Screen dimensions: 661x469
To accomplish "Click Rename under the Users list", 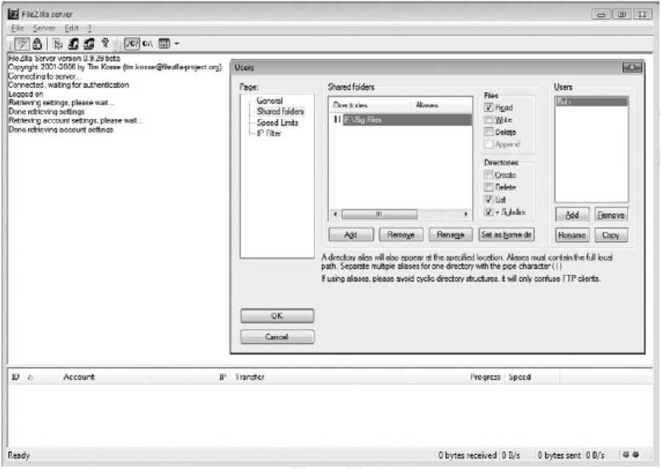I will pyautogui.click(x=572, y=235).
